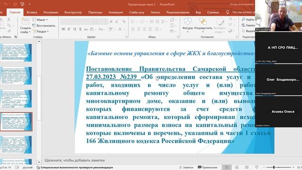
Task: Select the normal view icon in status bar
Action: coord(226,167)
